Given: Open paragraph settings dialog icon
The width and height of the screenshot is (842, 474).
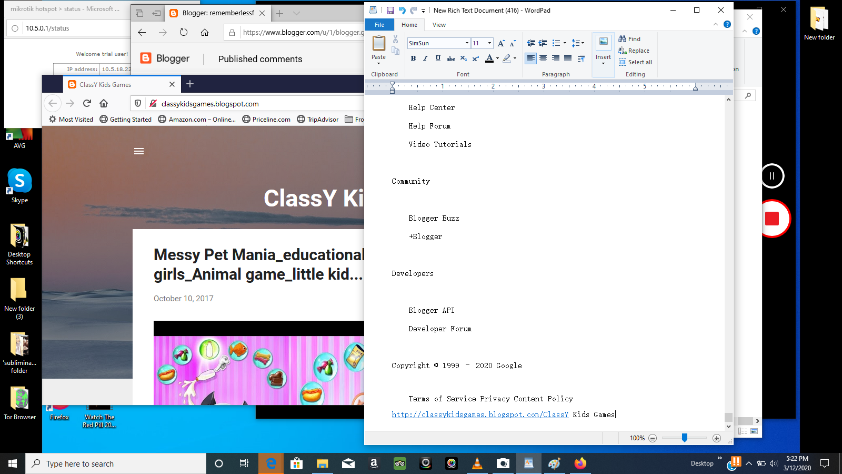Looking at the screenshot, I should 581,58.
